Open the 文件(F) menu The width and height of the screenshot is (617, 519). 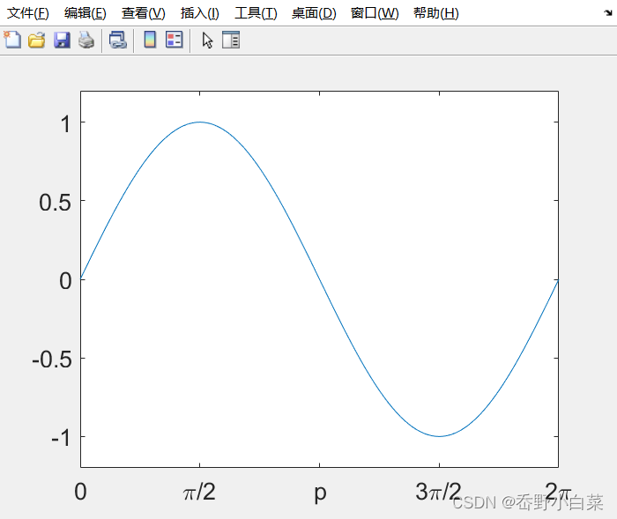pyautogui.click(x=28, y=13)
